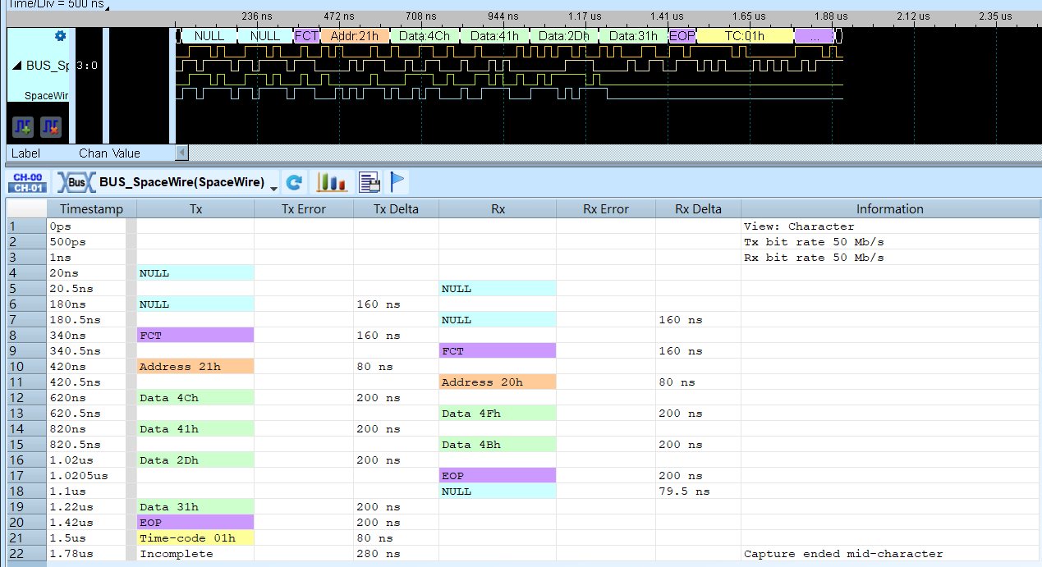The height and width of the screenshot is (567, 1042).
Task: Click the CH-00/CH-01 channel selector icon
Action: [x=28, y=182]
